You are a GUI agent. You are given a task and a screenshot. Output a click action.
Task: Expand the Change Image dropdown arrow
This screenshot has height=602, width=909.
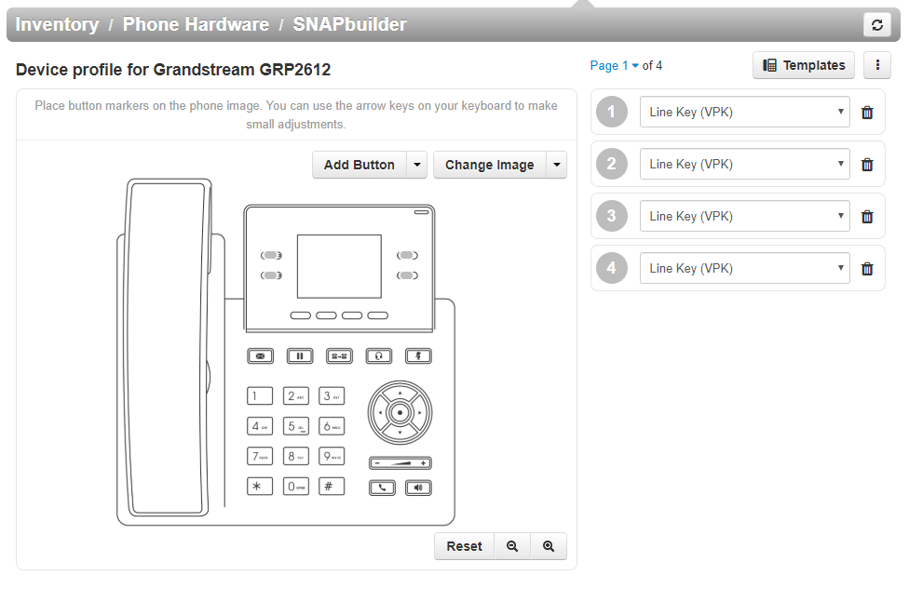(x=557, y=165)
